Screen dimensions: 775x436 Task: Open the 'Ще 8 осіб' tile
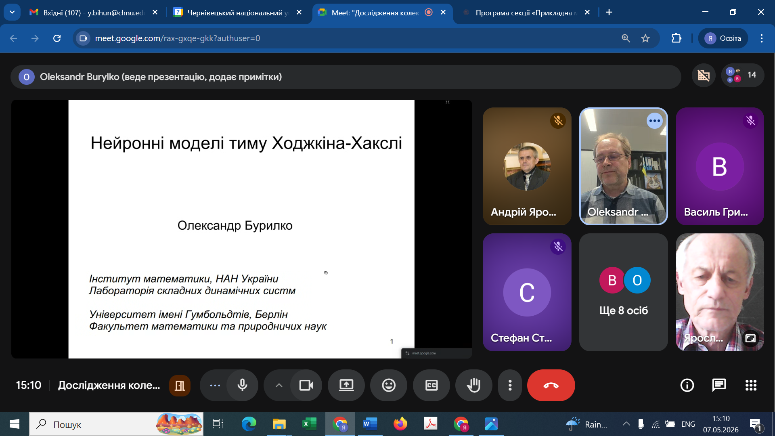[623, 292]
